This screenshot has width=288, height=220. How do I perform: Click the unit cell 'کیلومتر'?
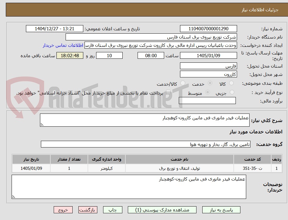(x=106, y=168)
